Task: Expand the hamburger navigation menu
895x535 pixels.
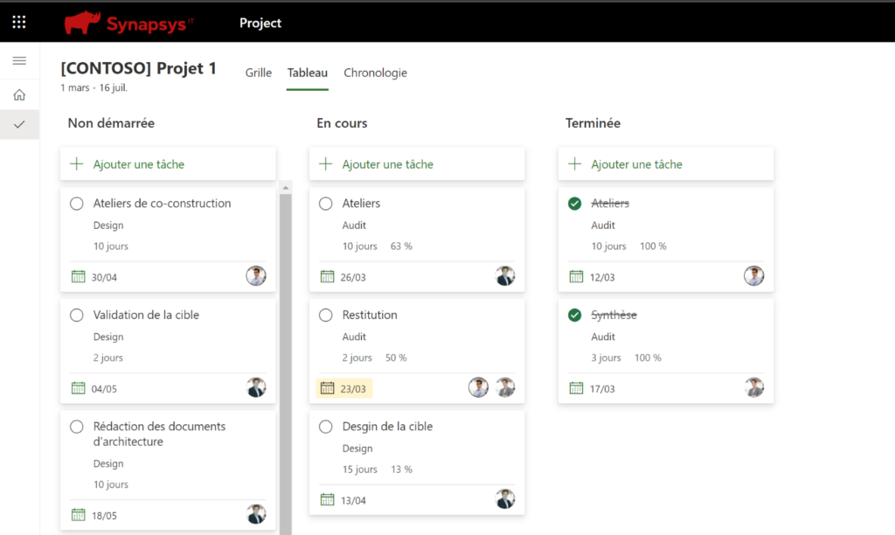Action: click(19, 60)
